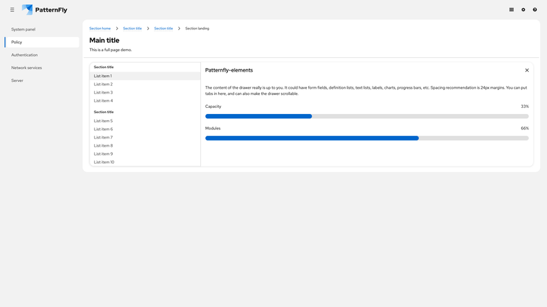Click the first Section title breadcrumb
547x307 pixels.
(132, 29)
